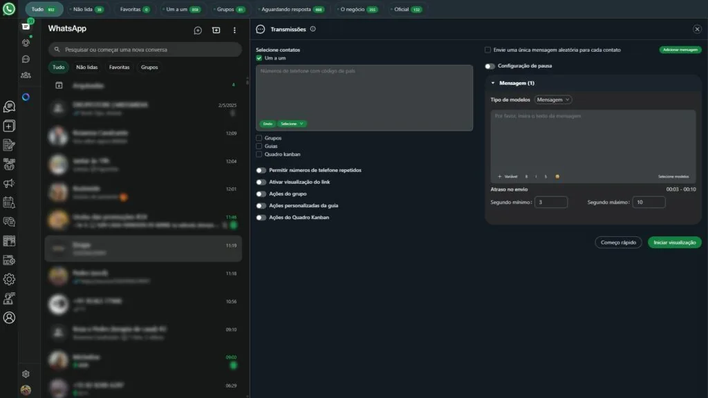The height and width of the screenshot is (398, 708).
Task: Open the three-dot menu in WhatsApp header
Action: tap(234, 30)
